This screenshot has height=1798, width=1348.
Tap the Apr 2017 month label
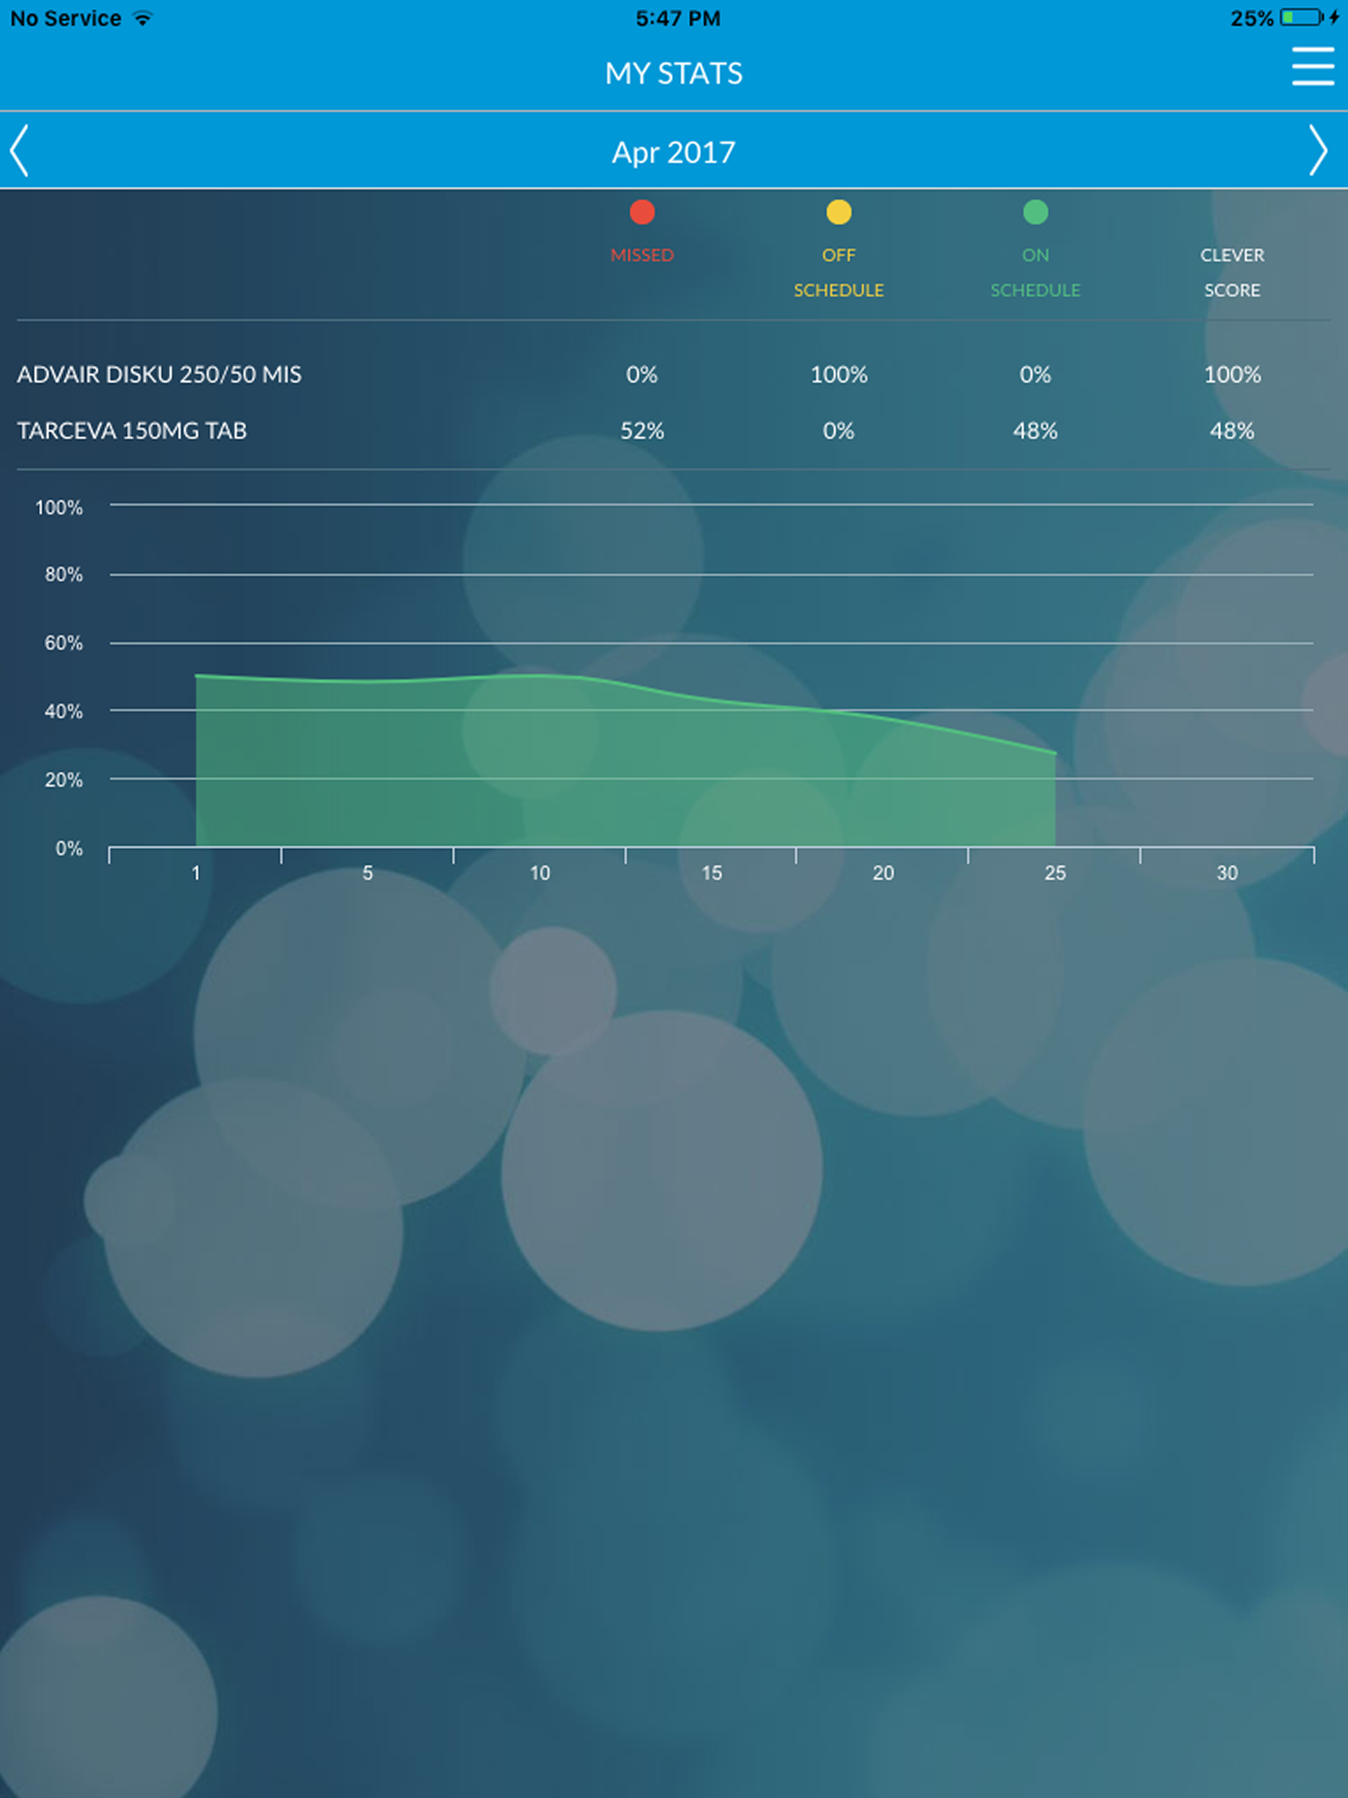pyautogui.click(x=673, y=152)
